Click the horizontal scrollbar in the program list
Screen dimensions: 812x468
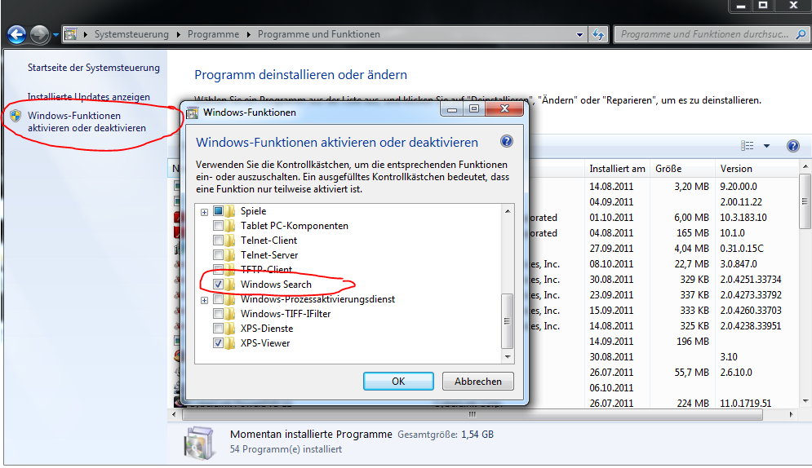pyautogui.click(x=472, y=414)
